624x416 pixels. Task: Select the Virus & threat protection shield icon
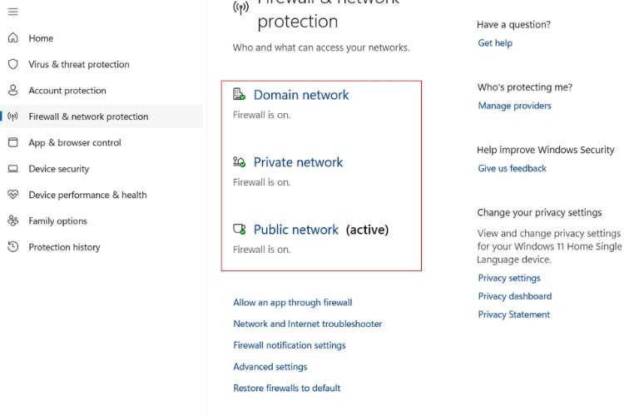coord(12,64)
